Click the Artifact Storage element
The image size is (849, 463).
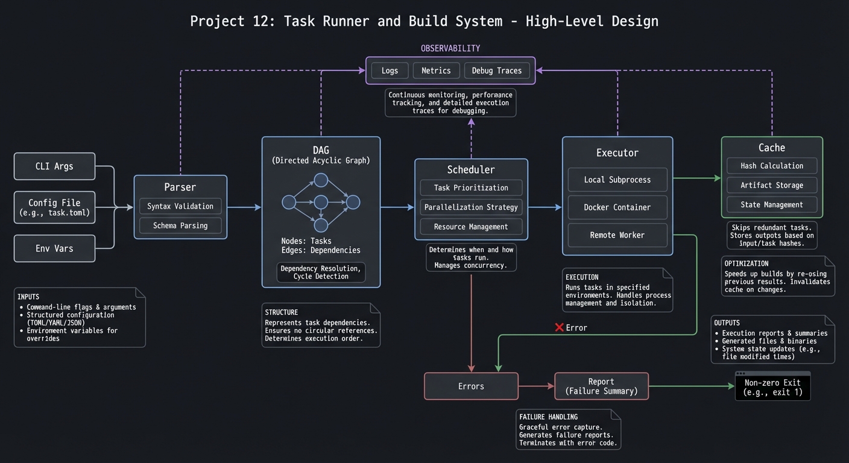coord(772,185)
